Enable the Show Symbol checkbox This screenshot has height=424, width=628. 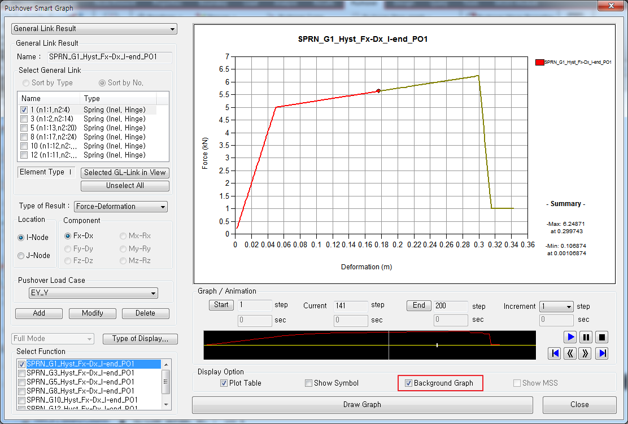click(309, 383)
